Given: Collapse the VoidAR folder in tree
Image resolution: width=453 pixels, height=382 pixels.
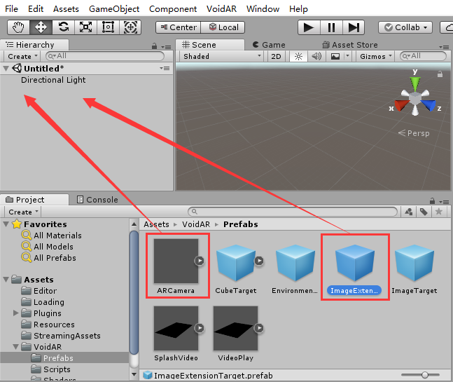Looking at the screenshot, I should [17, 347].
